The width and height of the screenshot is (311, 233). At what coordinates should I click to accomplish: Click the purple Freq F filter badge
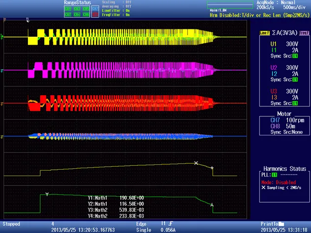pos(304,33)
